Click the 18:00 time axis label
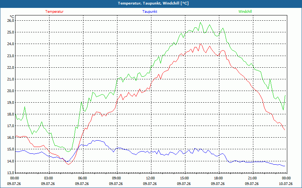 pos(219,178)
